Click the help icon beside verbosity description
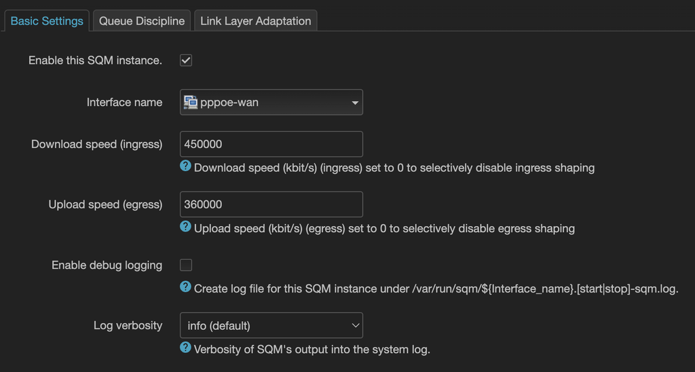This screenshot has width=695, height=372. click(x=185, y=348)
